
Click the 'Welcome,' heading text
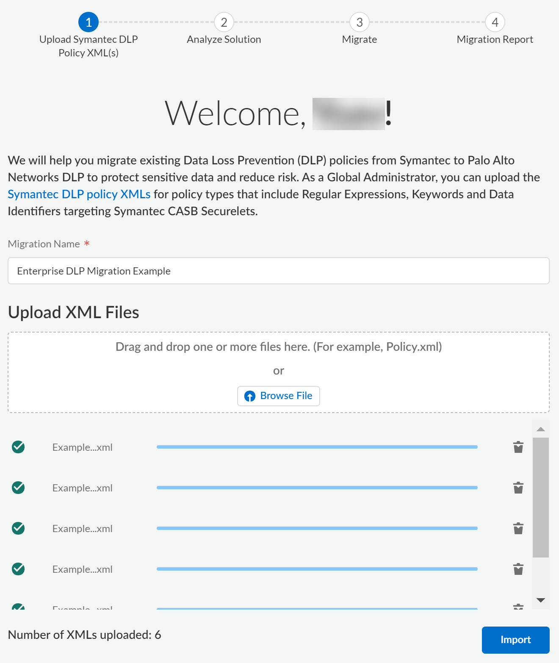(235, 114)
